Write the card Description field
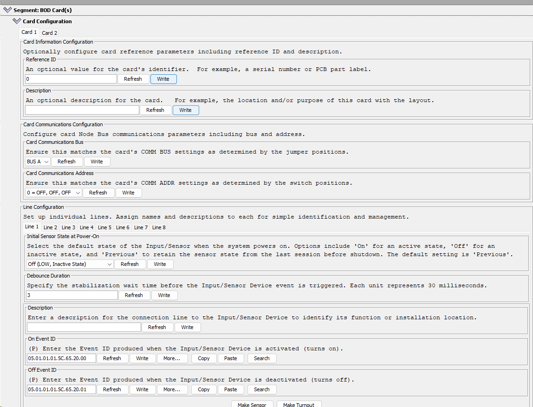Image resolution: width=533 pixels, height=407 pixels. tap(186, 110)
